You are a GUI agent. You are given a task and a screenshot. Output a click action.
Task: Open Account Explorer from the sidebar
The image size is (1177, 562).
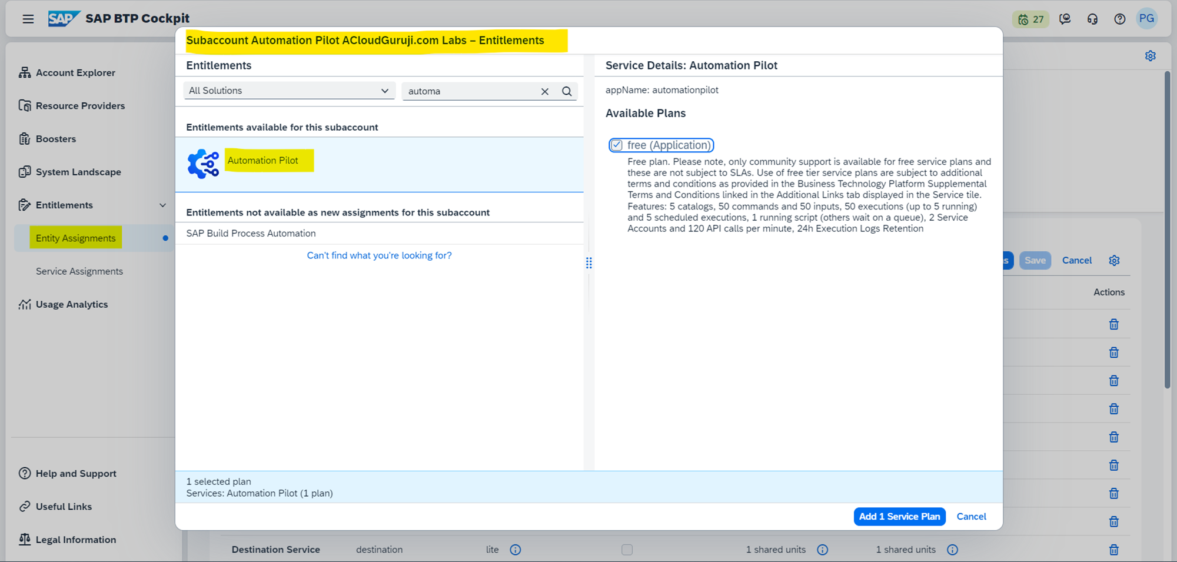coord(75,73)
